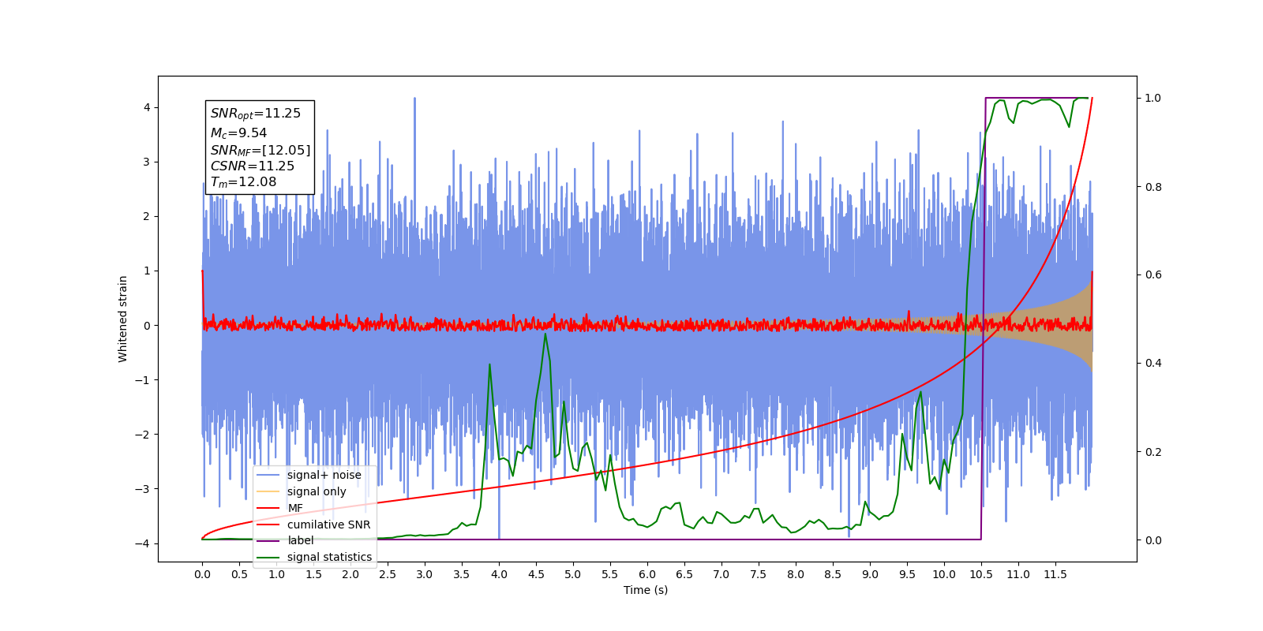Click the orange signal only legend line sample
This screenshot has width=1263, height=631.
coord(268,491)
